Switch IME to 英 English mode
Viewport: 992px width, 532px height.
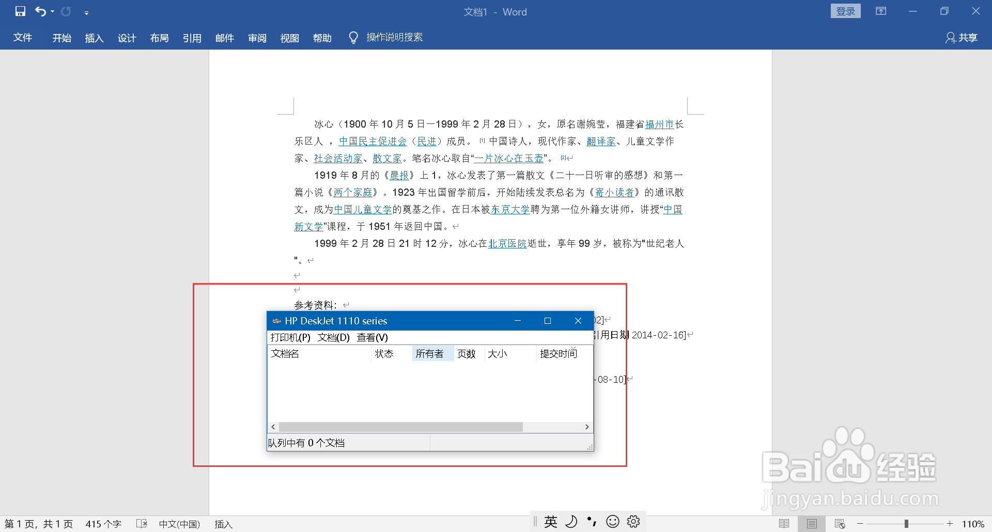[551, 522]
